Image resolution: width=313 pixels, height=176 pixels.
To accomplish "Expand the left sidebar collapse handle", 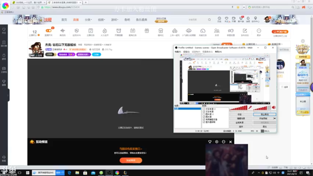I will pos(8,95).
